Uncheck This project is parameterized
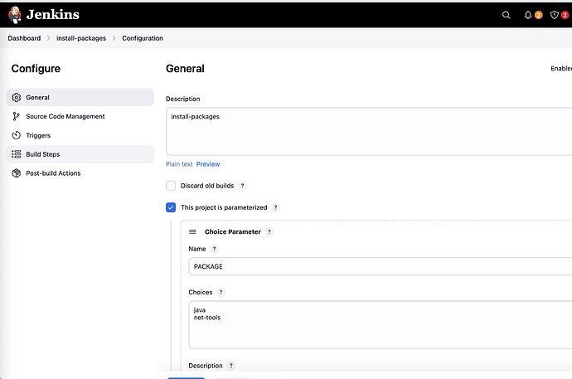This screenshot has width=572, height=379. [171, 207]
